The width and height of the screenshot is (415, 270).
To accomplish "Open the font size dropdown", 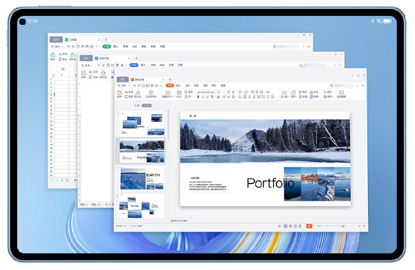I will (x=221, y=92).
